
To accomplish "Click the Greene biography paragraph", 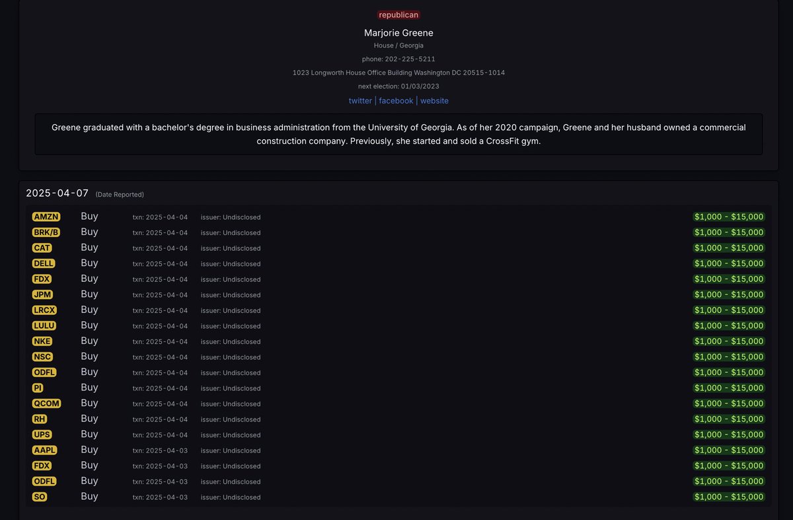I will (398, 134).
